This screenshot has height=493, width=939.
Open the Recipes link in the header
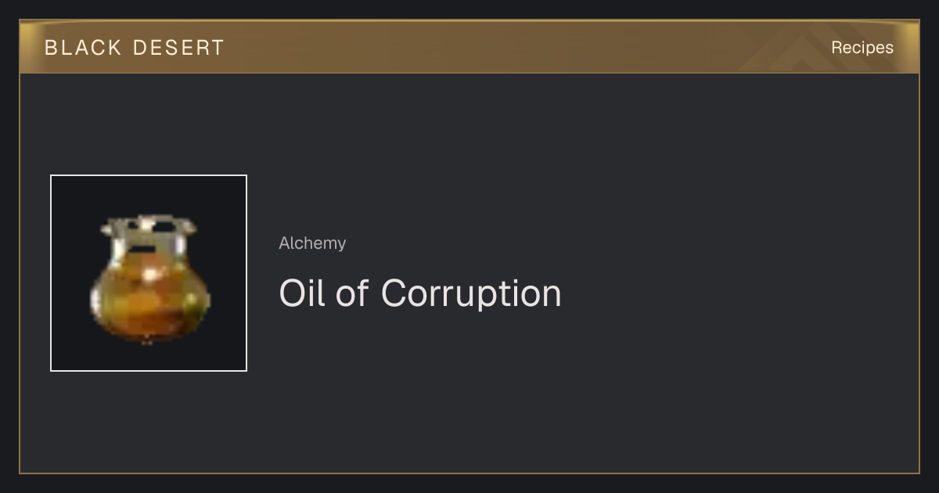point(862,48)
